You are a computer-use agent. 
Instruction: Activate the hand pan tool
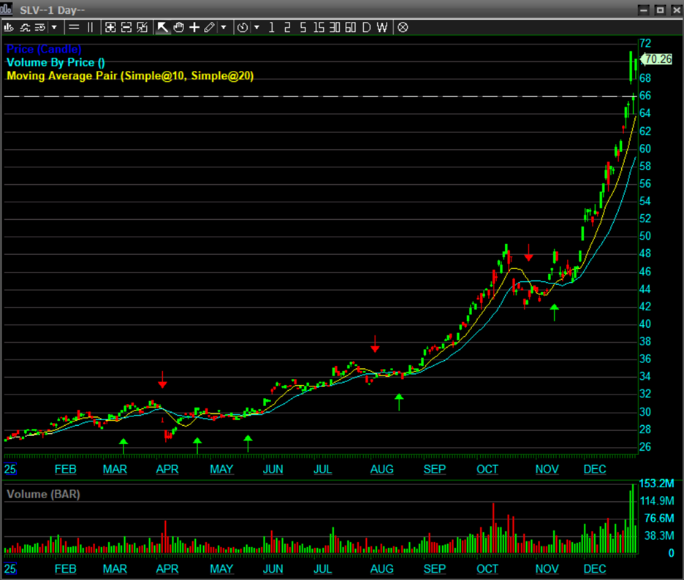pyautogui.click(x=178, y=27)
